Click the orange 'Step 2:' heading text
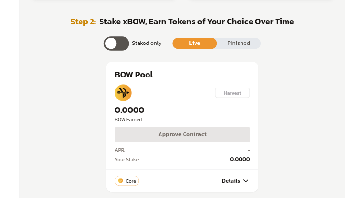Screen dimensions: 345x198 point(83,22)
